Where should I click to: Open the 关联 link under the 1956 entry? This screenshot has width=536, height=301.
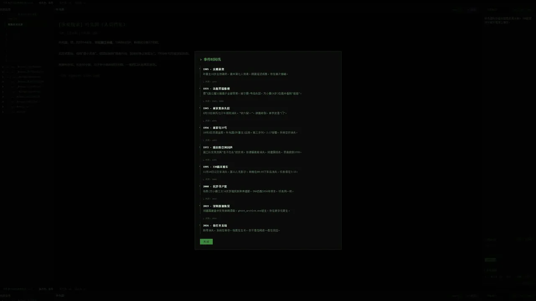(x=210, y=140)
